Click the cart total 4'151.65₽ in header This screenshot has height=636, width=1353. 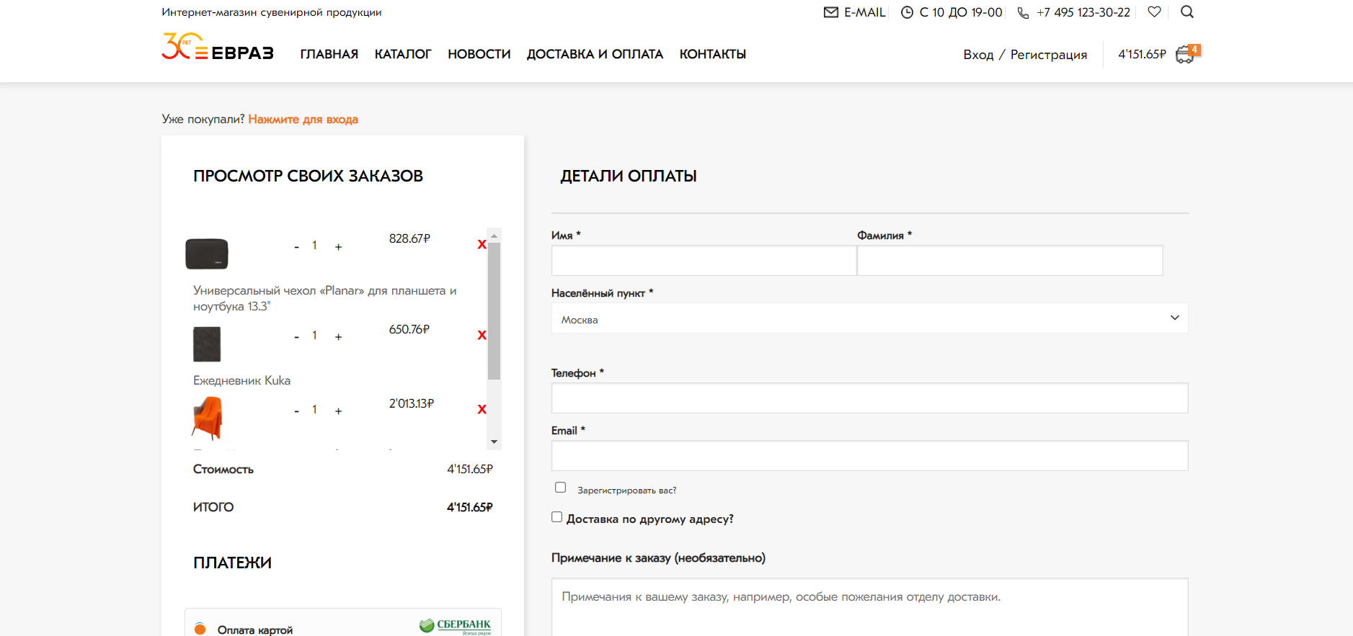[1142, 55]
